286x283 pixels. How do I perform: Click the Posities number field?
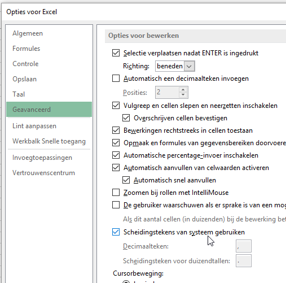[167, 92]
